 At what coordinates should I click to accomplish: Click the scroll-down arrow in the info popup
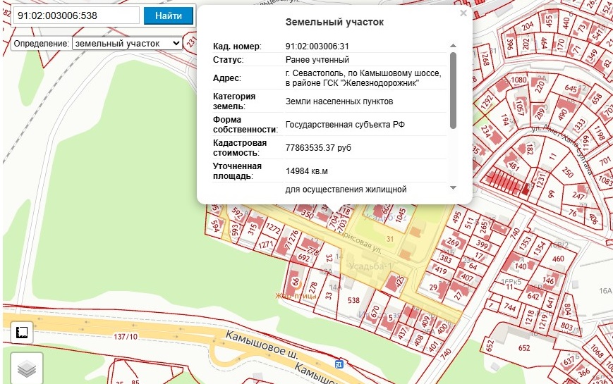[453, 187]
